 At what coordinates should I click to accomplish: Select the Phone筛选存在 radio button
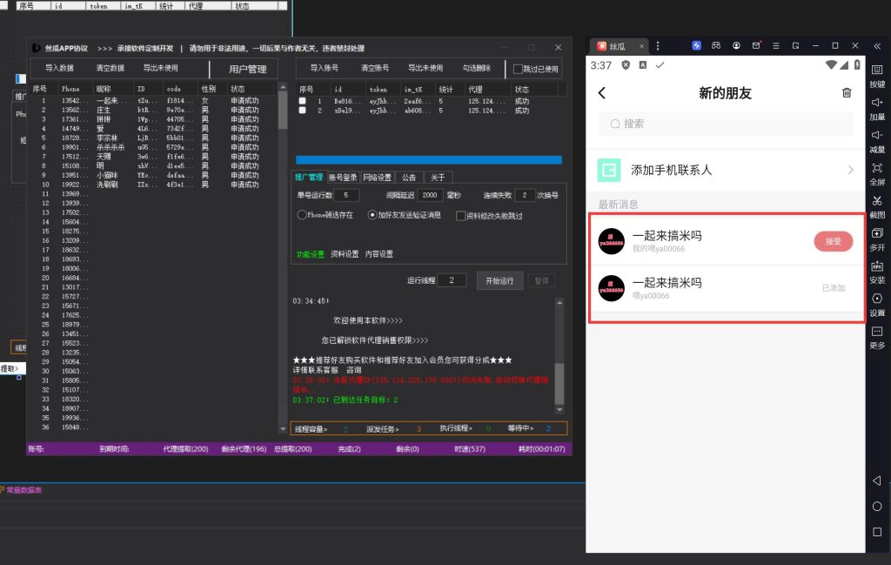point(302,215)
